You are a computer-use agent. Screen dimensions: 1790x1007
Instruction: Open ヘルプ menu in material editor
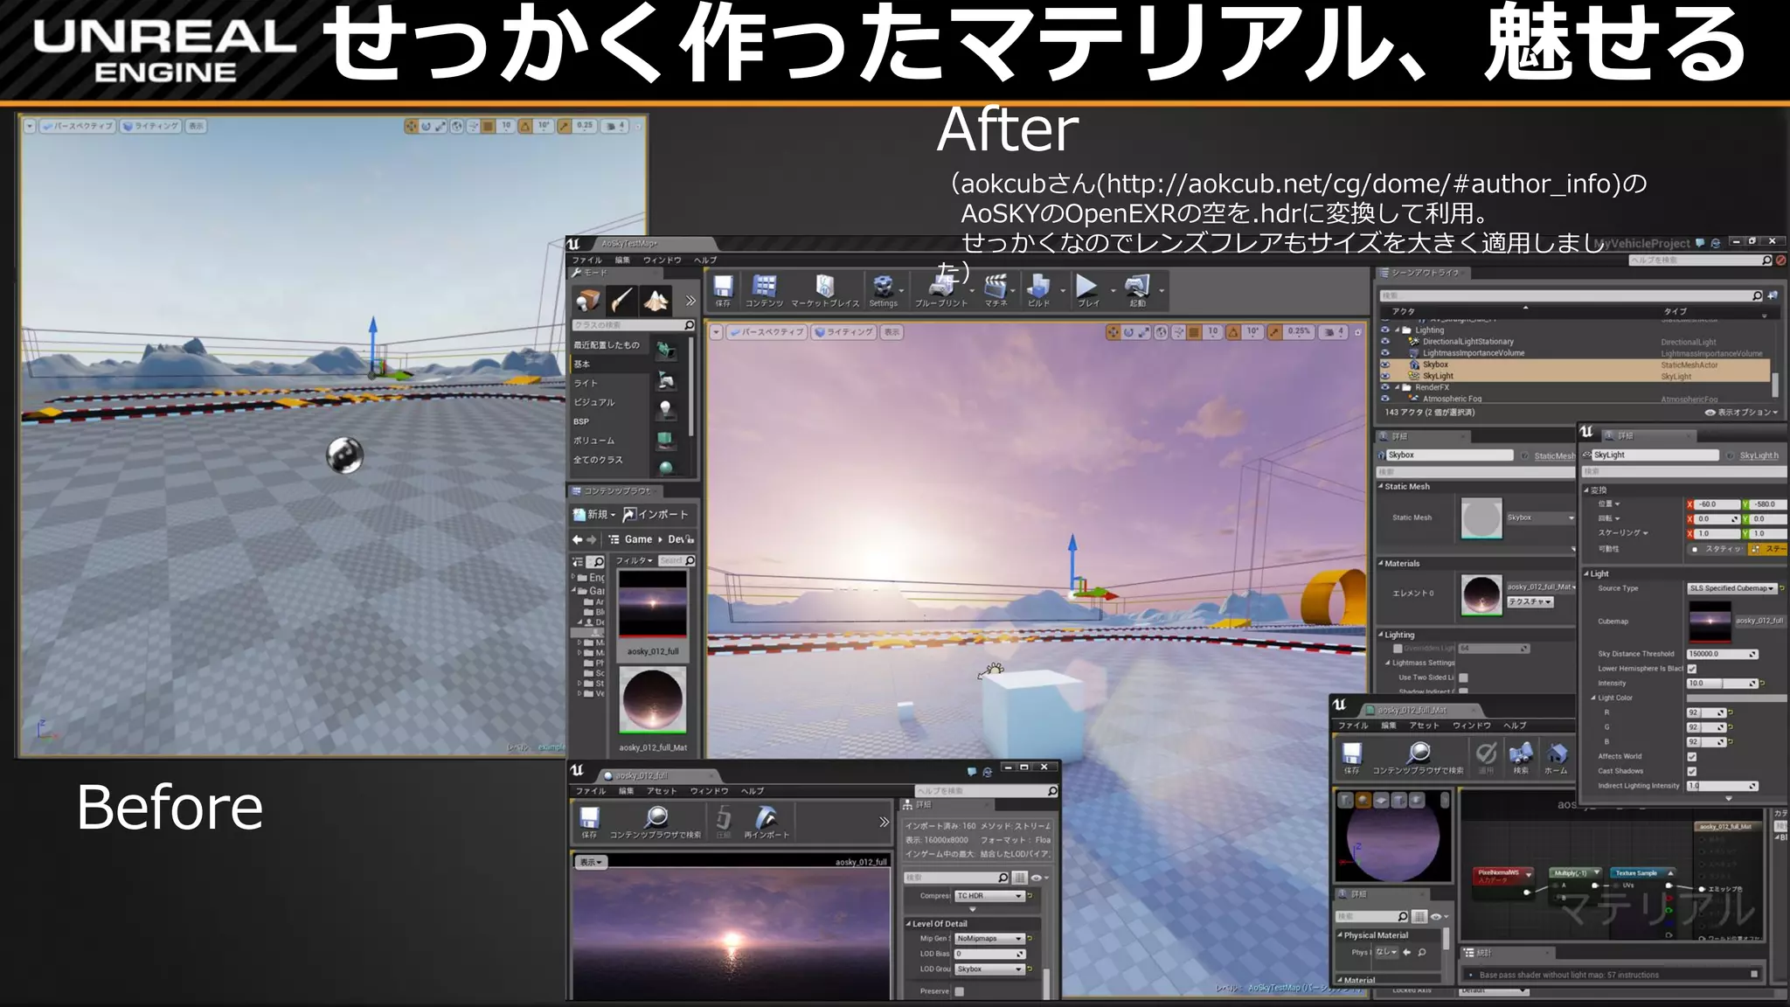pyautogui.click(x=1515, y=726)
